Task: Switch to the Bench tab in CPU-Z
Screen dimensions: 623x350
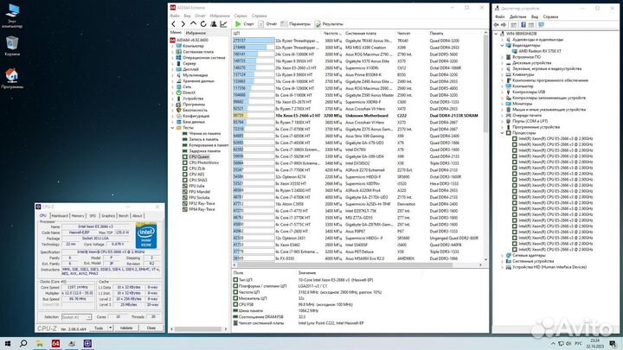Action: click(124, 215)
